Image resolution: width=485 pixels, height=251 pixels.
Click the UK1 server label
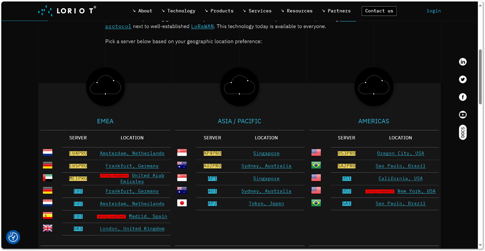(78, 229)
